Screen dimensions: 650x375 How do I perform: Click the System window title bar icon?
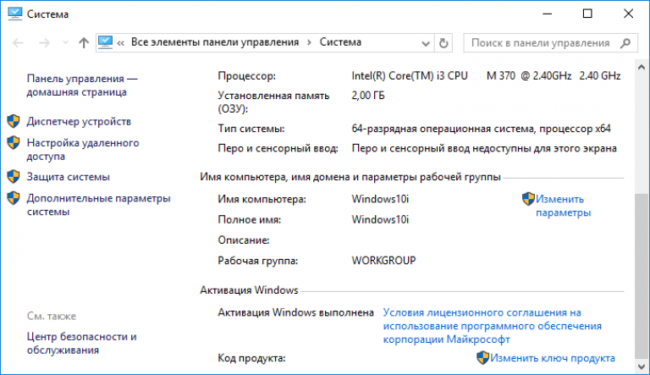coord(15,14)
